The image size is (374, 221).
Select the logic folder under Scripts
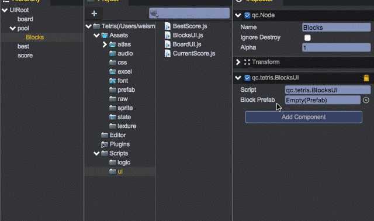coord(120,163)
